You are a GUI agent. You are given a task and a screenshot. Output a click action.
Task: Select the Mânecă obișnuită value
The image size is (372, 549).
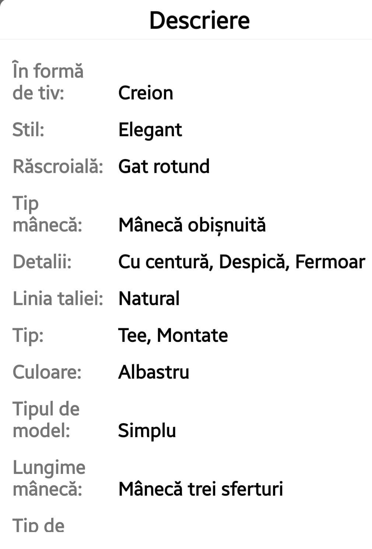[x=192, y=225]
